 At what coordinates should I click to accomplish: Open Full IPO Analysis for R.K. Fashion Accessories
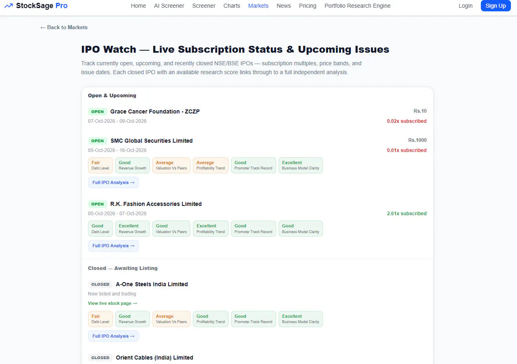113,246
